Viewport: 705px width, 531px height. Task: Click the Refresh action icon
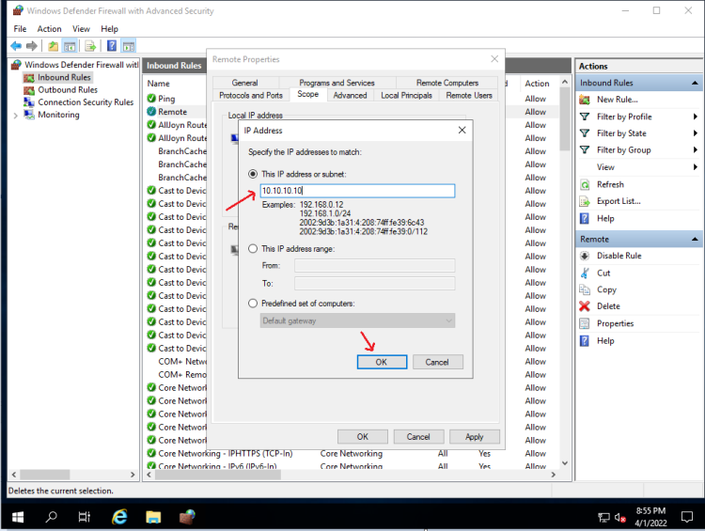(x=585, y=185)
